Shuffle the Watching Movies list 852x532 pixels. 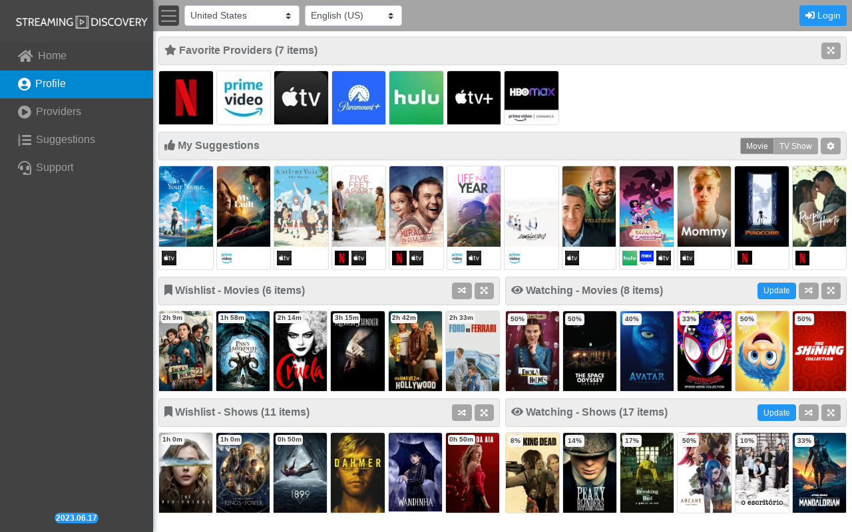click(809, 291)
